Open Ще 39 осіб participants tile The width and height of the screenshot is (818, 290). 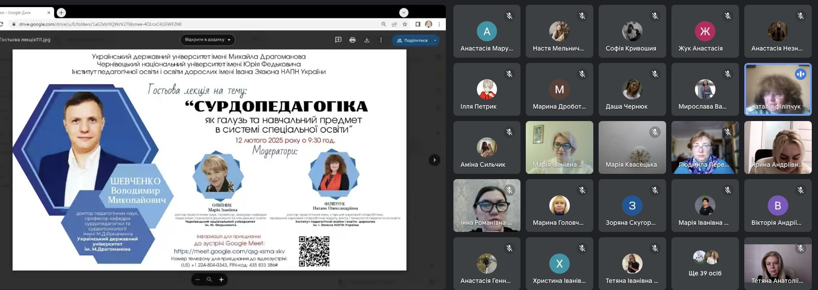point(705,263)
